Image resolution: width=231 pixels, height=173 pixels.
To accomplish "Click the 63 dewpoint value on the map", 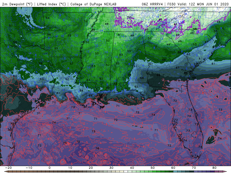I will [42, 79].
